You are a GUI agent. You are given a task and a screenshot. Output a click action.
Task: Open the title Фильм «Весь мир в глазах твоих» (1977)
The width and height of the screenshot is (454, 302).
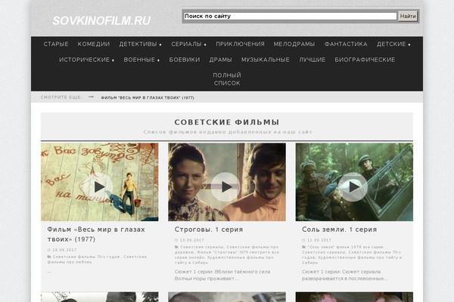[96, 234]
